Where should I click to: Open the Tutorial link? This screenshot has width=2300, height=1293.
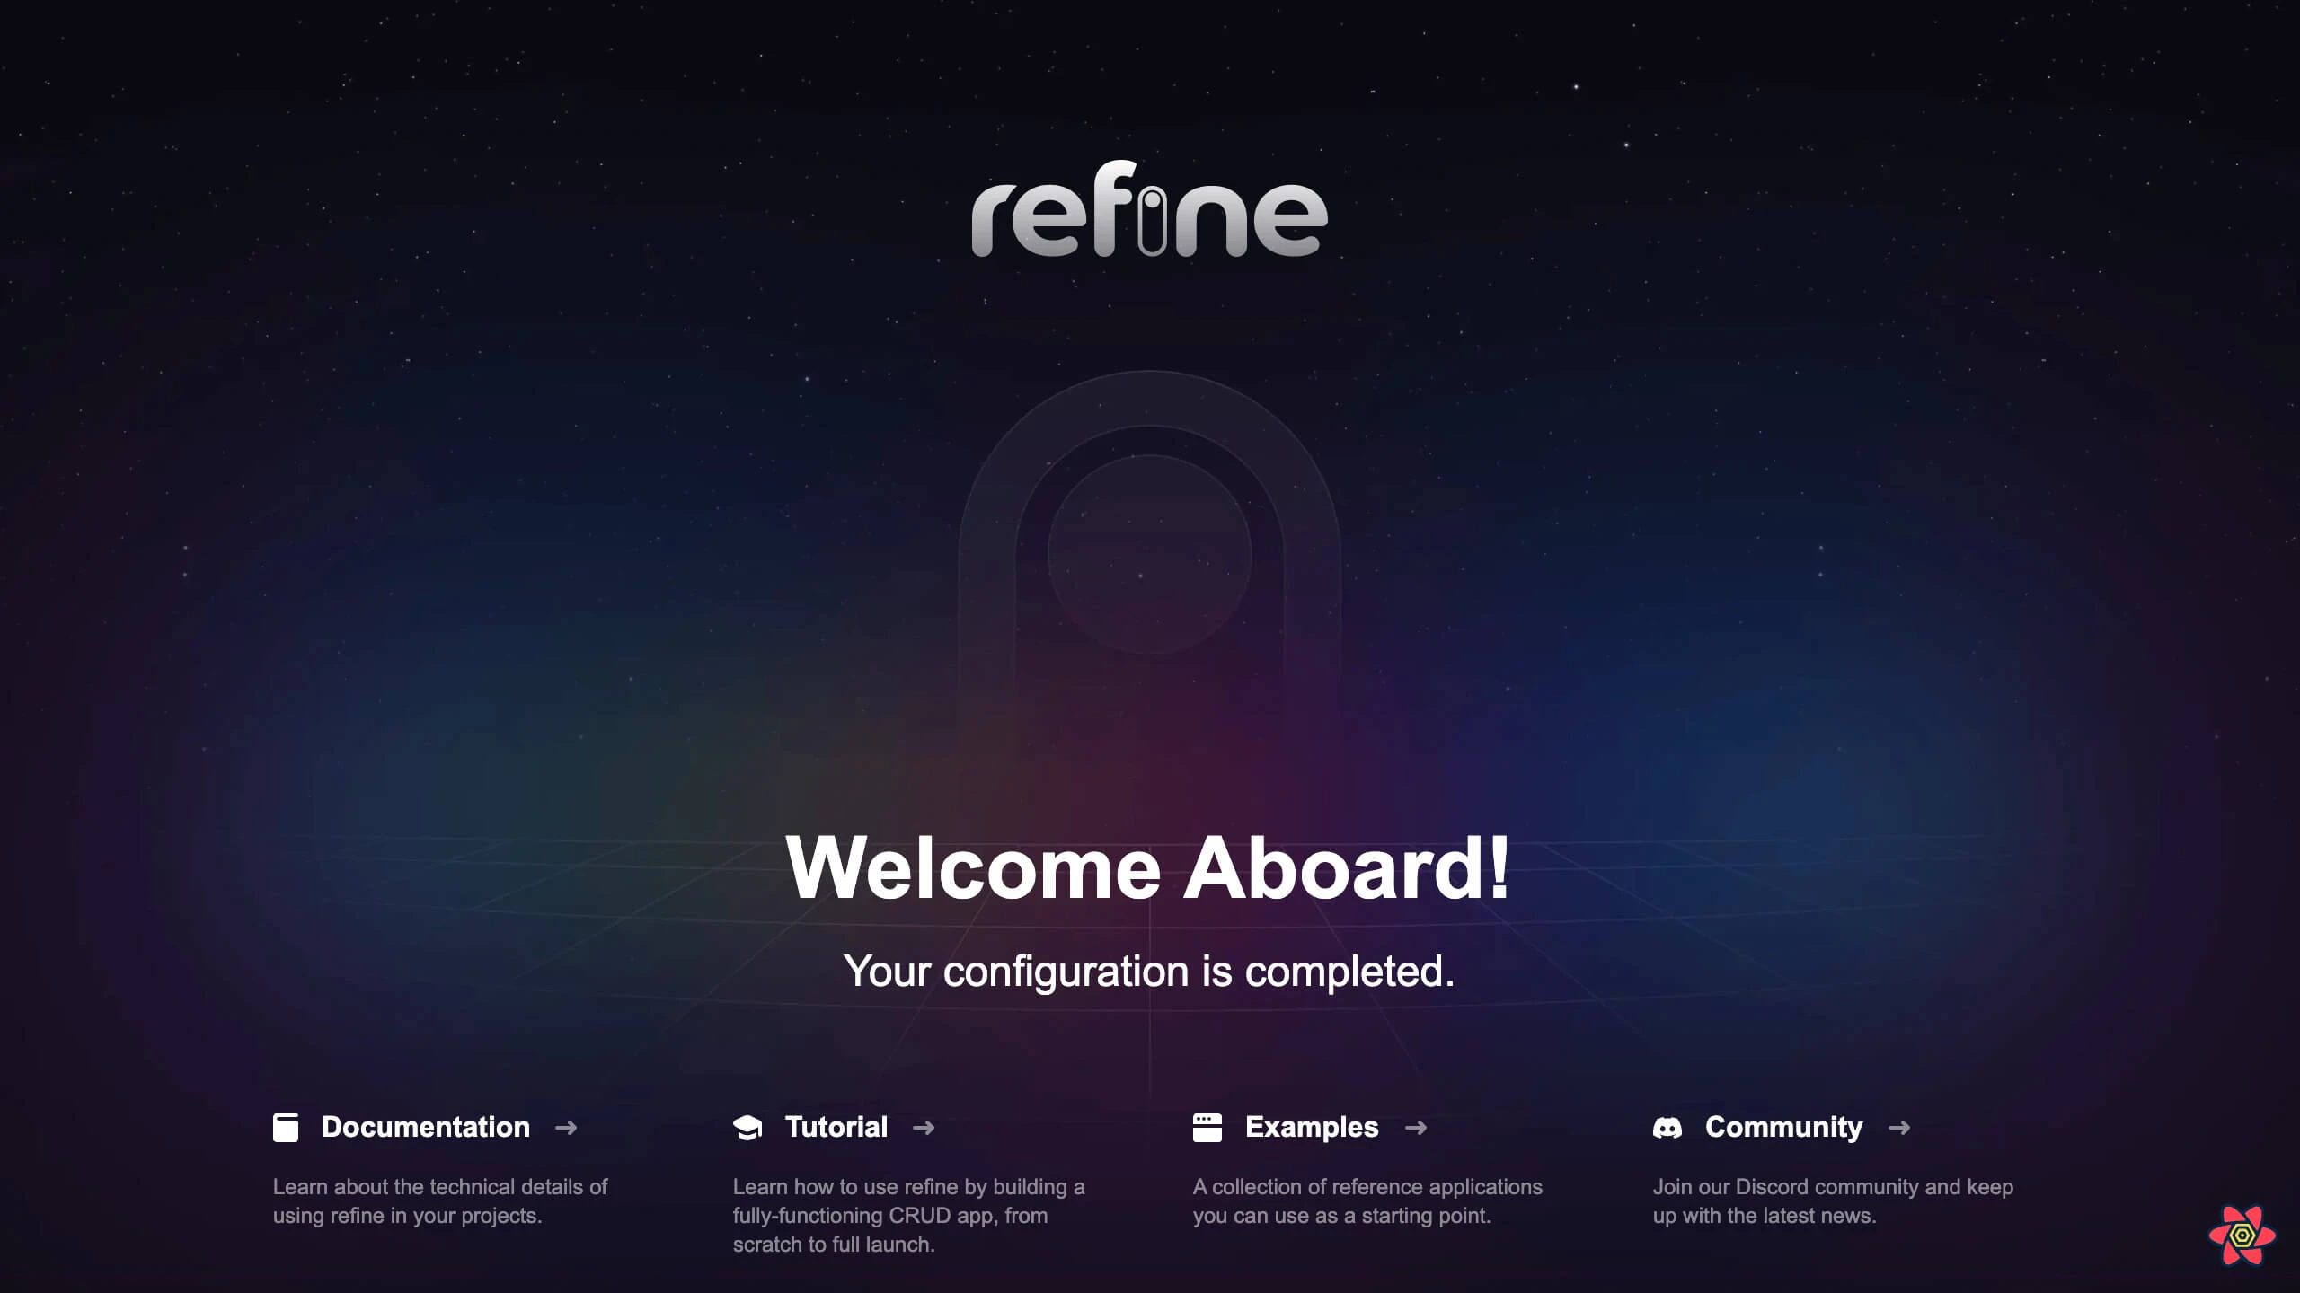836,1128
